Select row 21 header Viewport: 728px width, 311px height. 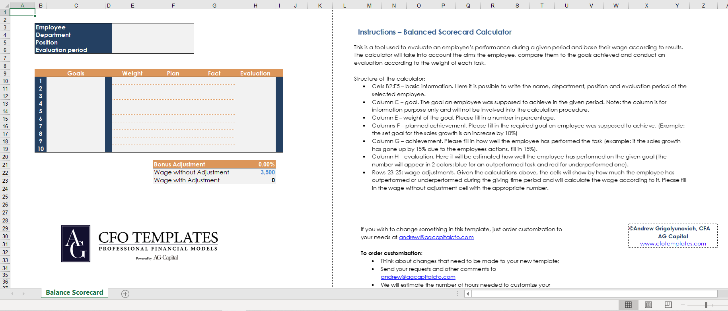tap(5, 164)
